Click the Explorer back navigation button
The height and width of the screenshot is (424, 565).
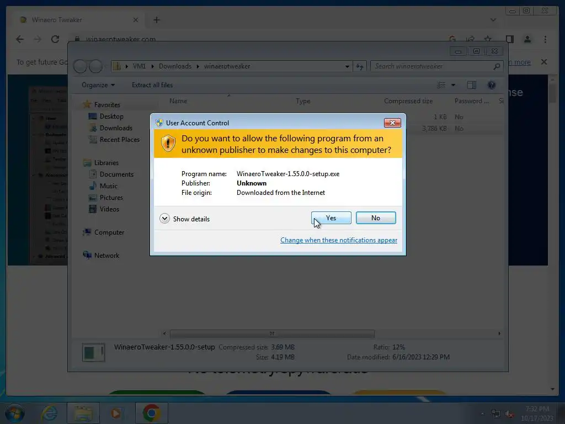click(81, 66)
